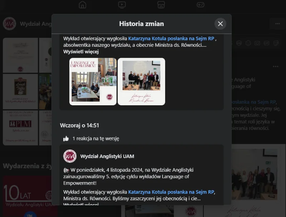Viewport: 286px width, 217px height.
Task: Open top-left certificate photo in page gallery
Action: 20,55
